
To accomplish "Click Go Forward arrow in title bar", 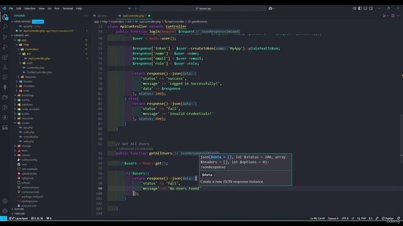I will 136,8.
